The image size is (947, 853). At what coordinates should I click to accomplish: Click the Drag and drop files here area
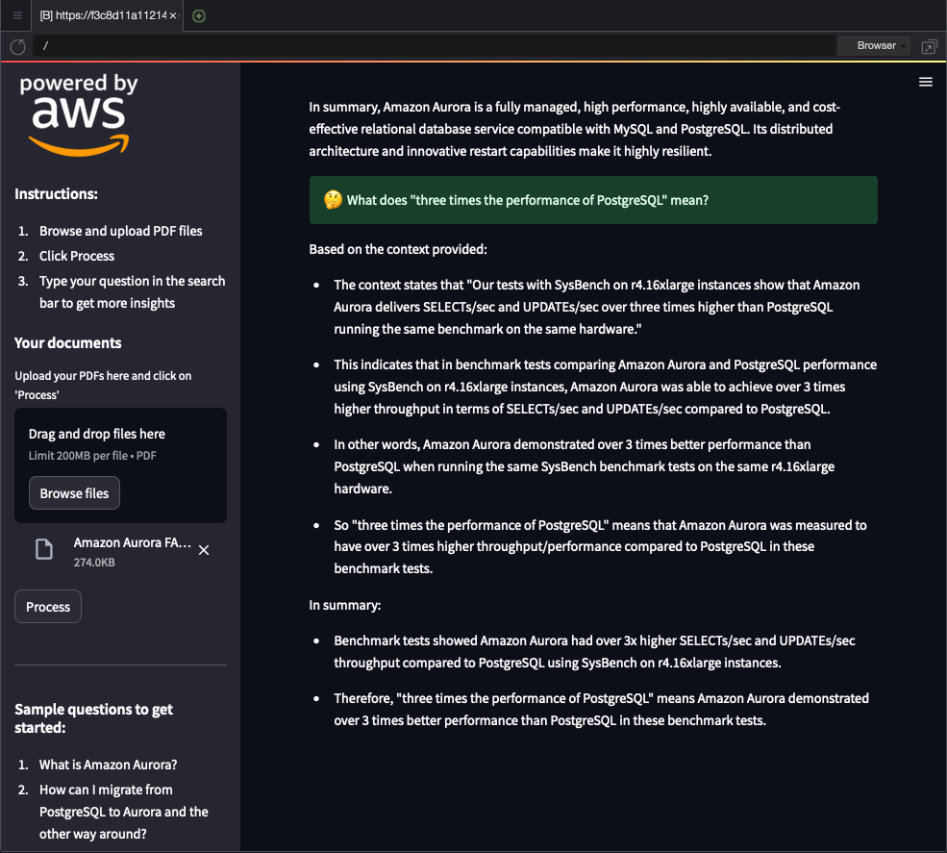click(x=121, y=465)
